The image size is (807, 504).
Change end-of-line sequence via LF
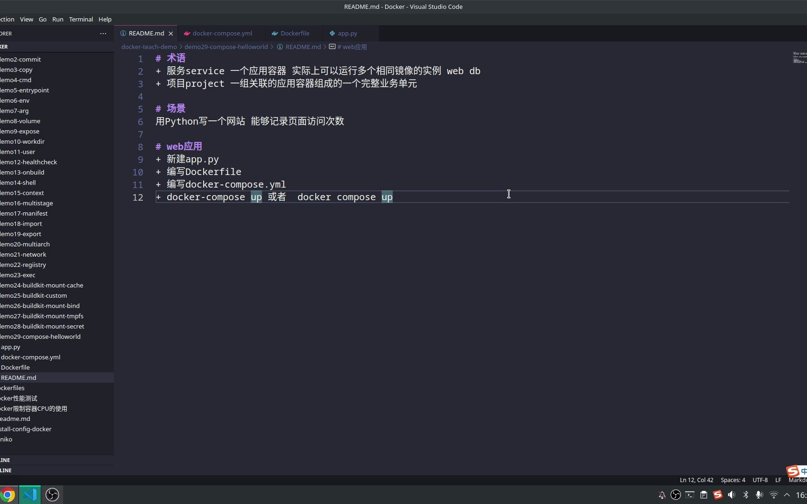pos(778,480)
